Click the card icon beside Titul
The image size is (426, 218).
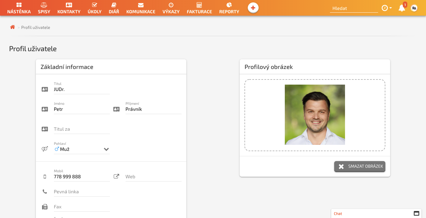[45, 89]
